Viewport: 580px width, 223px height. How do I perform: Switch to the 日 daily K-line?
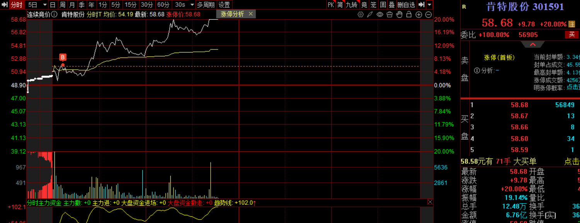pyautogui.click(x=53, y=5)
